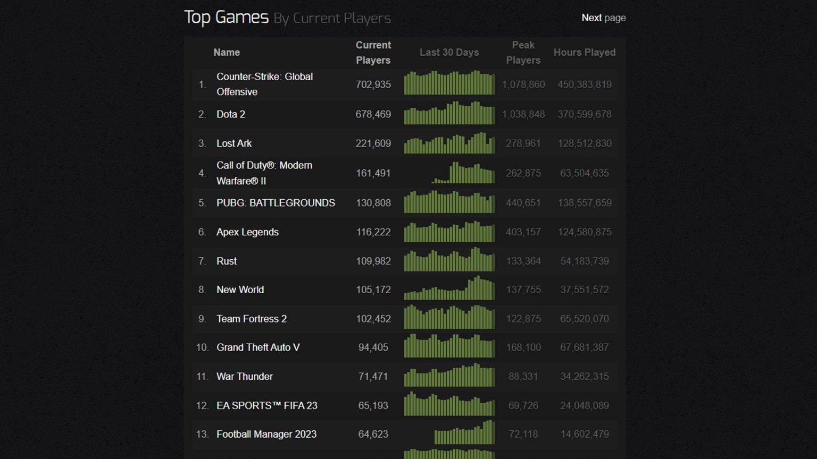The image size is (817, 459).
Task: Open Call of Duty: Modern Warfare II entry
Action: tap(264, 173)
